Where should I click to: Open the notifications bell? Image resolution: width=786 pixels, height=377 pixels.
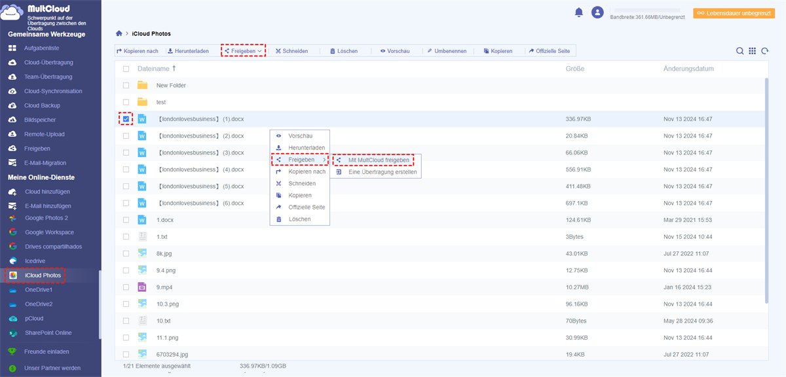tap(578, 12)
